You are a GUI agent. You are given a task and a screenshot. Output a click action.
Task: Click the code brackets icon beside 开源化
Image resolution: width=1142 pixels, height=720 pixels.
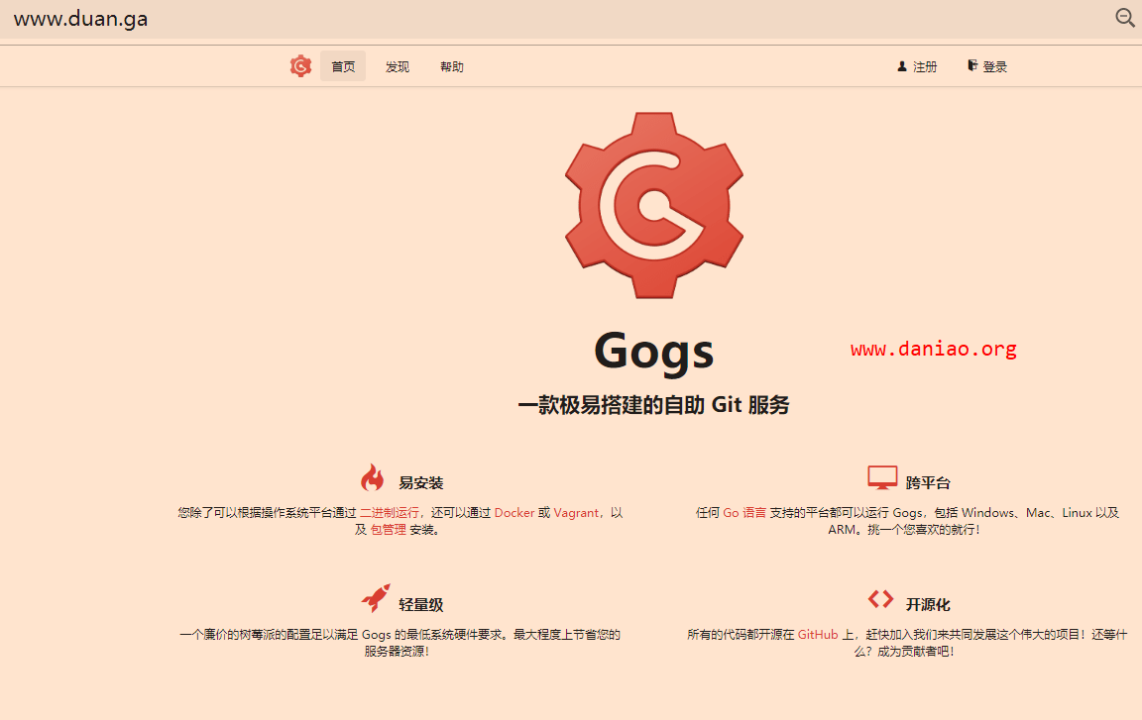click(880, 599)
